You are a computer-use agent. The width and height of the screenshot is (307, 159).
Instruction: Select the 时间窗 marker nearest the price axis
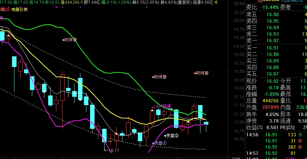click(x=201, y=73)
